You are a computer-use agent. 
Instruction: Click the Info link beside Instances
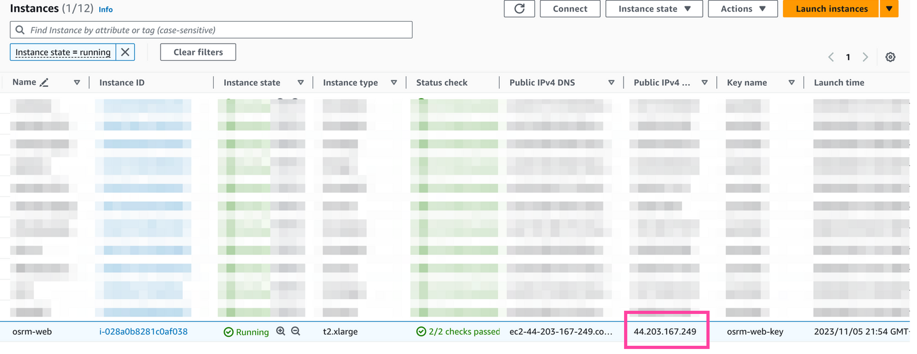105,9
